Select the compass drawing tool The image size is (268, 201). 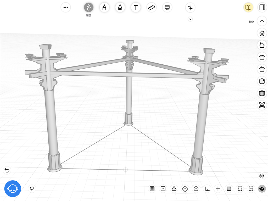[104, 7]
